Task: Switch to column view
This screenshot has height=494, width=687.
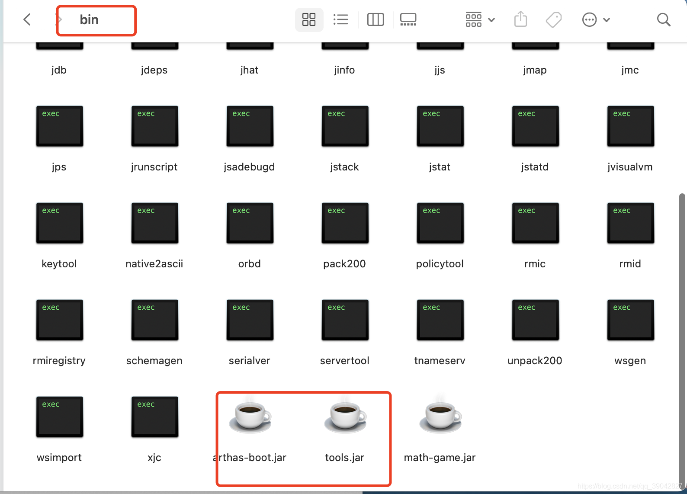Action: coord(375,19)
